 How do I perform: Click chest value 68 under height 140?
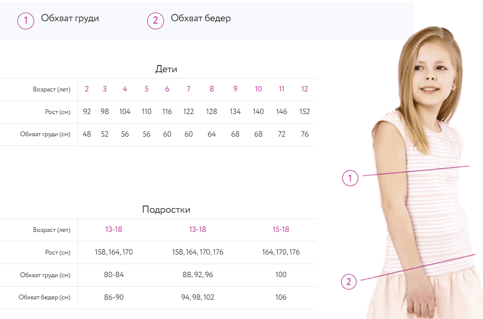(258, 134)
